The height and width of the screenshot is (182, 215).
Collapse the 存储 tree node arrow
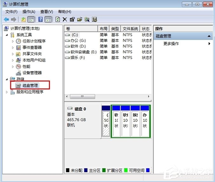point(7,79)
